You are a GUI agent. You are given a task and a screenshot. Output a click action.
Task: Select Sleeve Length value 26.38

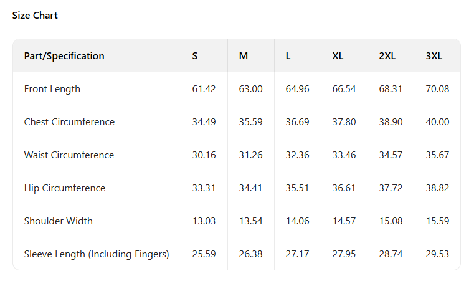coord(250,254)
